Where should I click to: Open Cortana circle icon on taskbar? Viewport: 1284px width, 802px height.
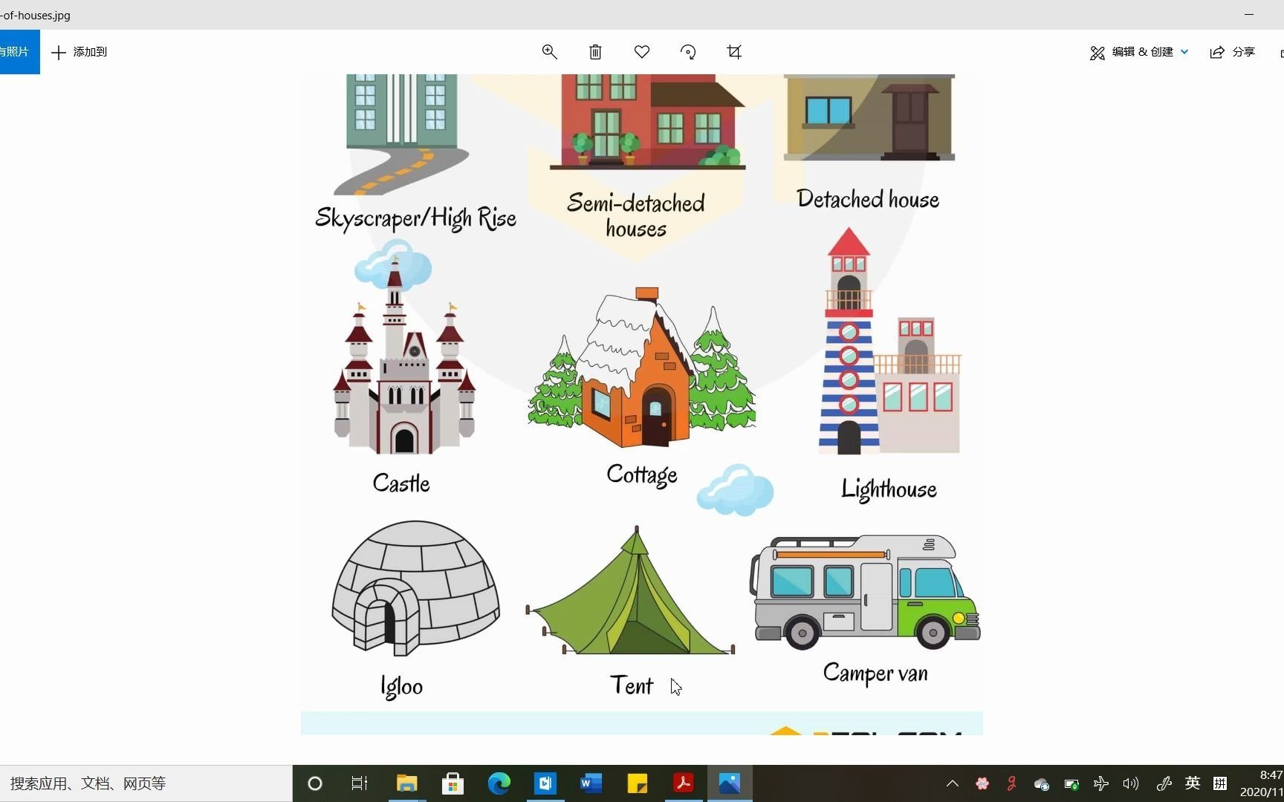(x=315, y=783)
